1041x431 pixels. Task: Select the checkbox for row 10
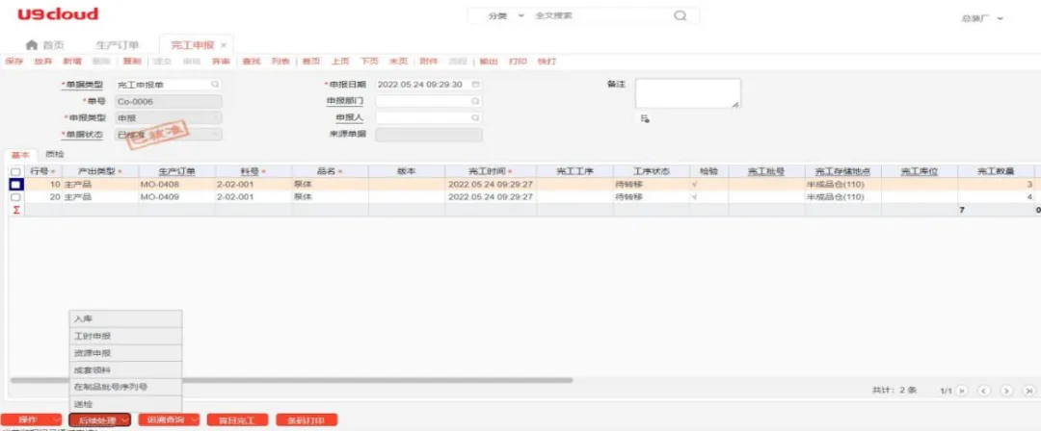15,184
